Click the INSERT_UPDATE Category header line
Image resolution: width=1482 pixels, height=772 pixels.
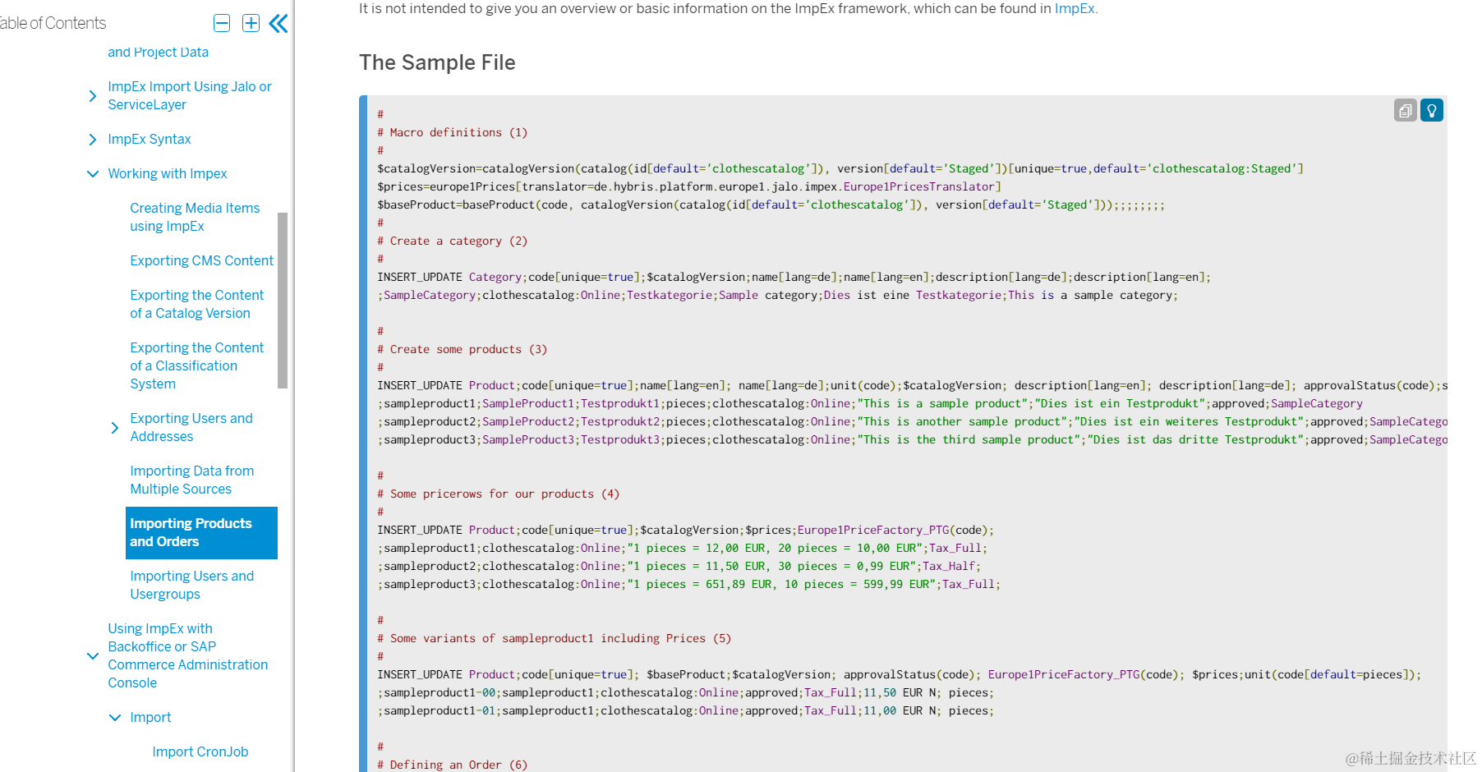tap(794, 277)
